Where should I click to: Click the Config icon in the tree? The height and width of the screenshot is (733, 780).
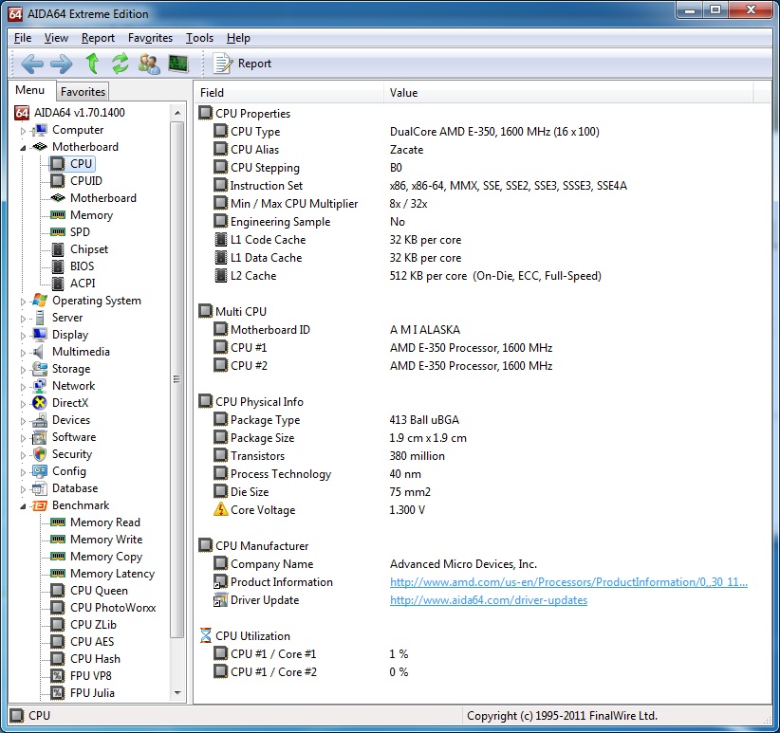40,471
